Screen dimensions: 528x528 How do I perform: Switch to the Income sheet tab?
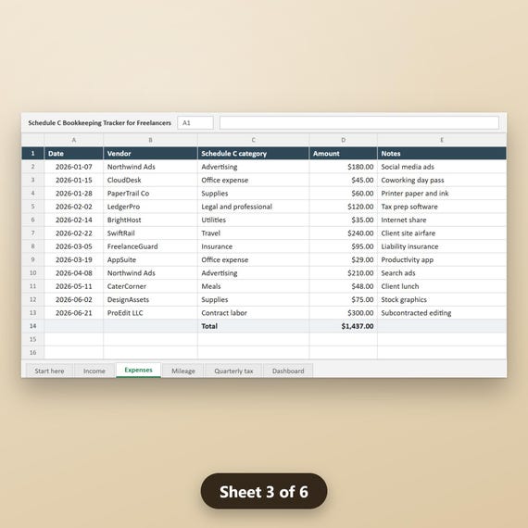94,371
